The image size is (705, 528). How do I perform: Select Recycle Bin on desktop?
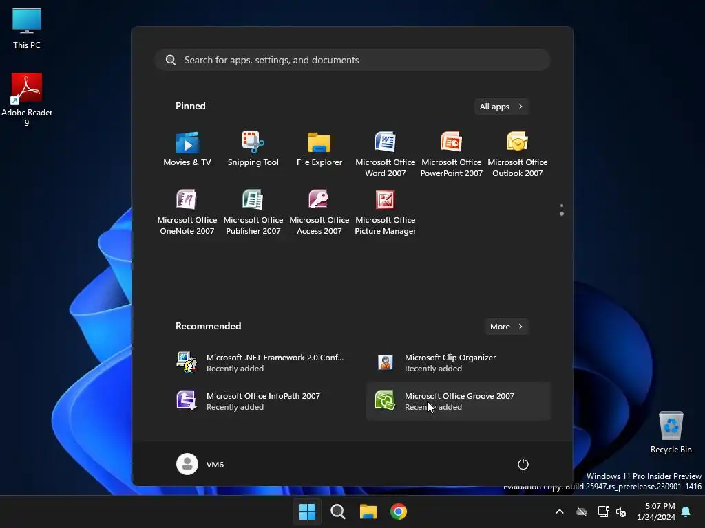pyautogui.click(x=671, y=432)
